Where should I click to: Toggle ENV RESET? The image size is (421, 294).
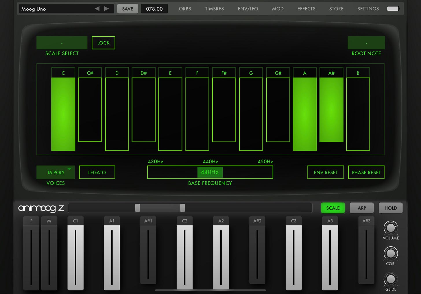(x=326, y=172)
